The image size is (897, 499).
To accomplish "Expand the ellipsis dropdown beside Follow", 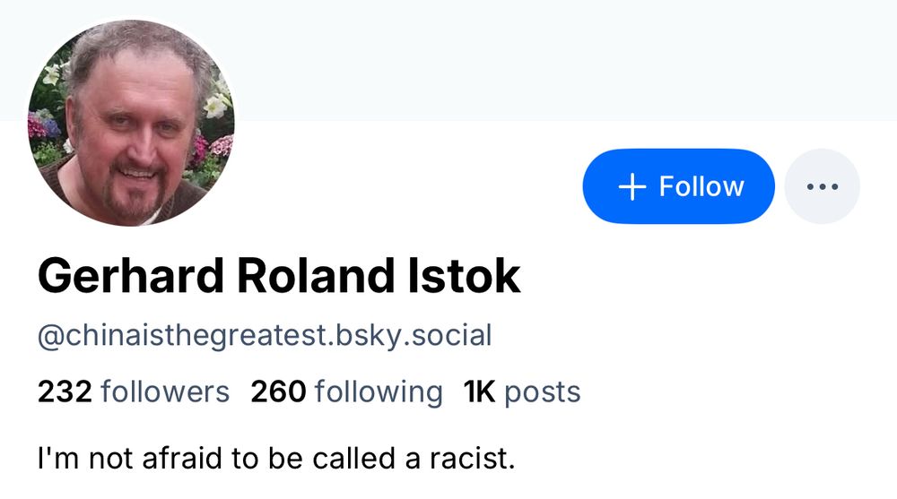I will point(822,186).
